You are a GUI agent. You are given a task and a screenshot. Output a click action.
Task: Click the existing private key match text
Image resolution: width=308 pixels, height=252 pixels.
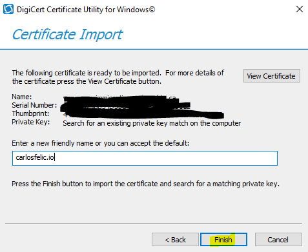point(152,123)
